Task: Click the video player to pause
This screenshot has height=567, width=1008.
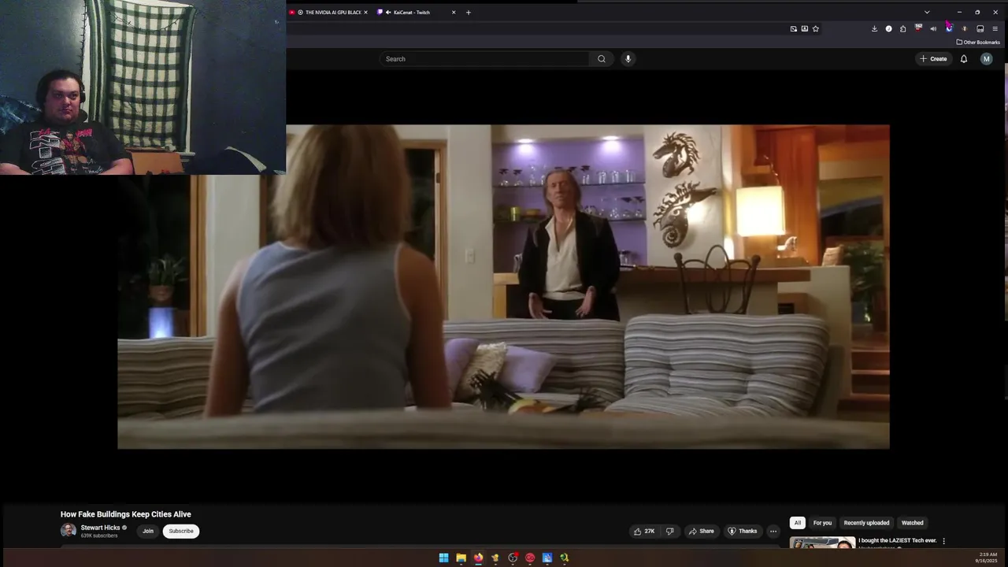Action: [x=503, y=287]
